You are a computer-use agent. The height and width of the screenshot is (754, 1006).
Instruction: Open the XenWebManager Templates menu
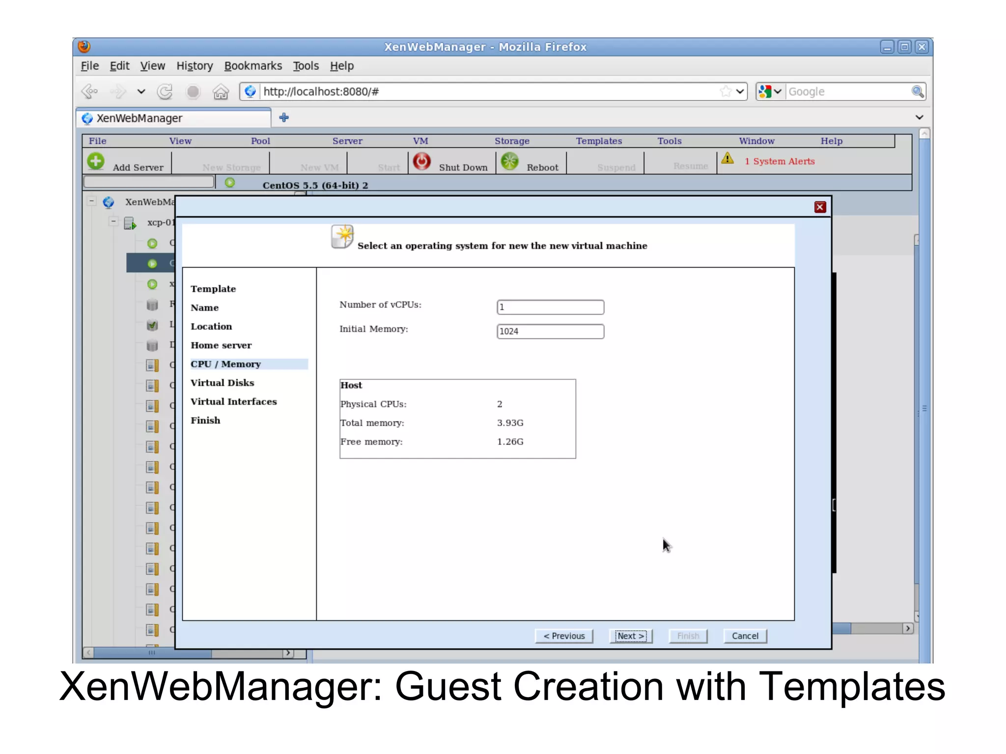(x=599, y=141)
